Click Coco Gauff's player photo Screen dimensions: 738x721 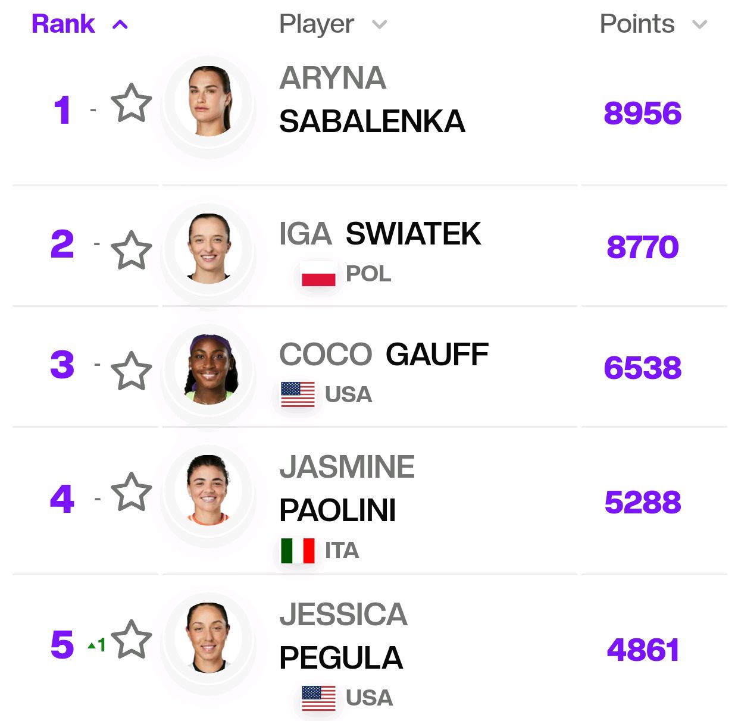pyautogui.click(x=209, y=369)
